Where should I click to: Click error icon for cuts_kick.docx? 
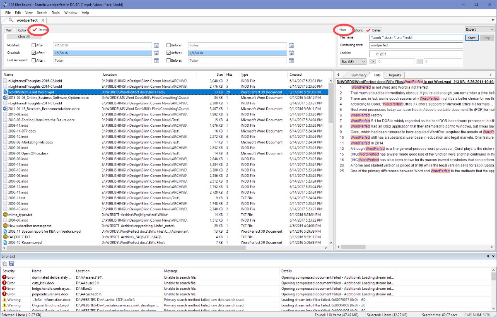[5, 283]
